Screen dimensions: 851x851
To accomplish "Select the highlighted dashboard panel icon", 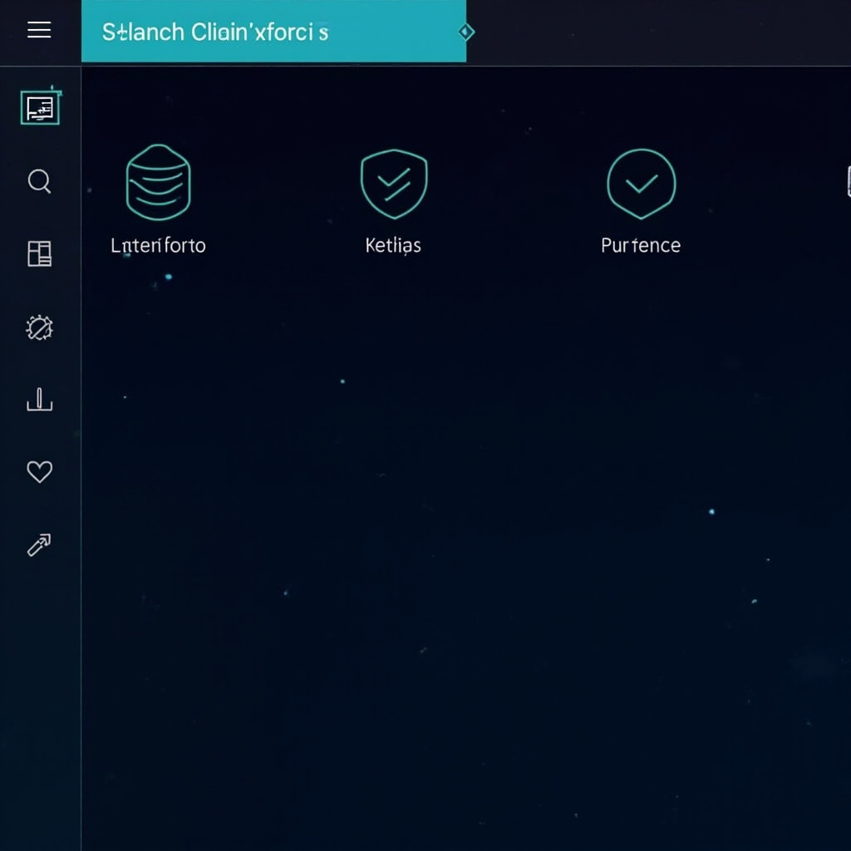I will (40, 107).
